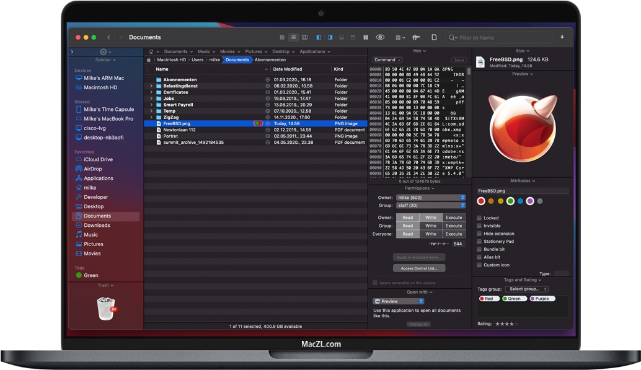Click the Filter by Name search field
Image resolution: width=641 pixels, height=370 pixels.
point(499,37)
